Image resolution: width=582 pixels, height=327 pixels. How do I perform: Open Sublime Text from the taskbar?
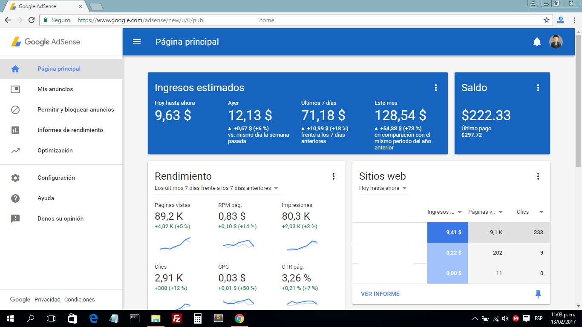pyautogui.click(x=218, y=318)
